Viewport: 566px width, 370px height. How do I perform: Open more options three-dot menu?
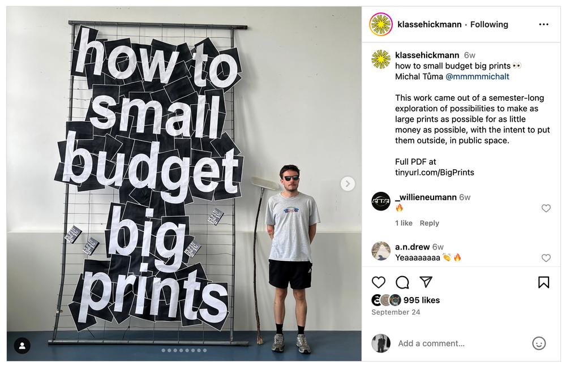[x=543, y=24]
